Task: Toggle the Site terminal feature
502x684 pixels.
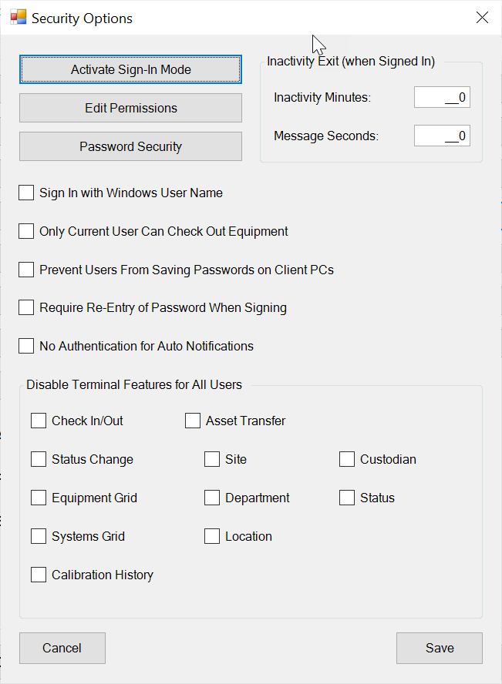Action: pos(211,458)
